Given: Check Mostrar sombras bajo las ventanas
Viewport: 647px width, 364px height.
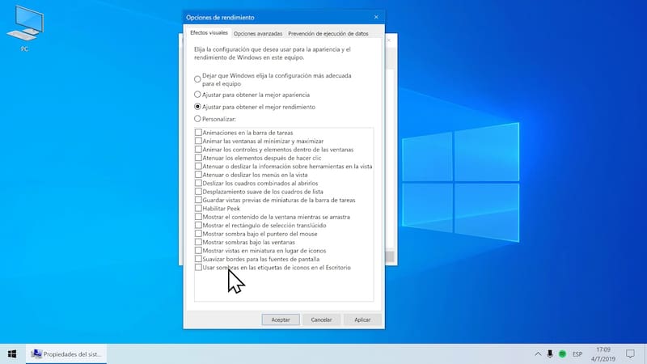Looking at the screenshot, I should coord(198,242).
